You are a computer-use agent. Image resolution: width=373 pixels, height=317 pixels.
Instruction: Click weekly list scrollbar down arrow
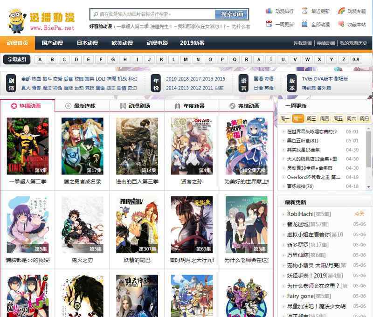368,187
